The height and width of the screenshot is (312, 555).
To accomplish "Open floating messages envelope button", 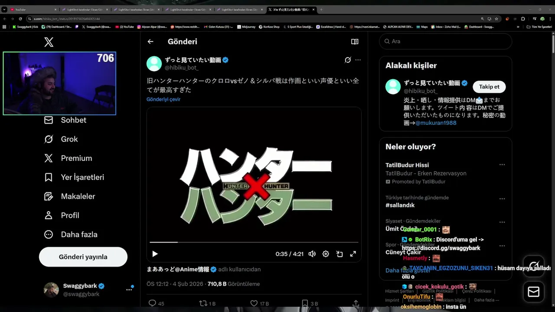I will tap(534, 292).
